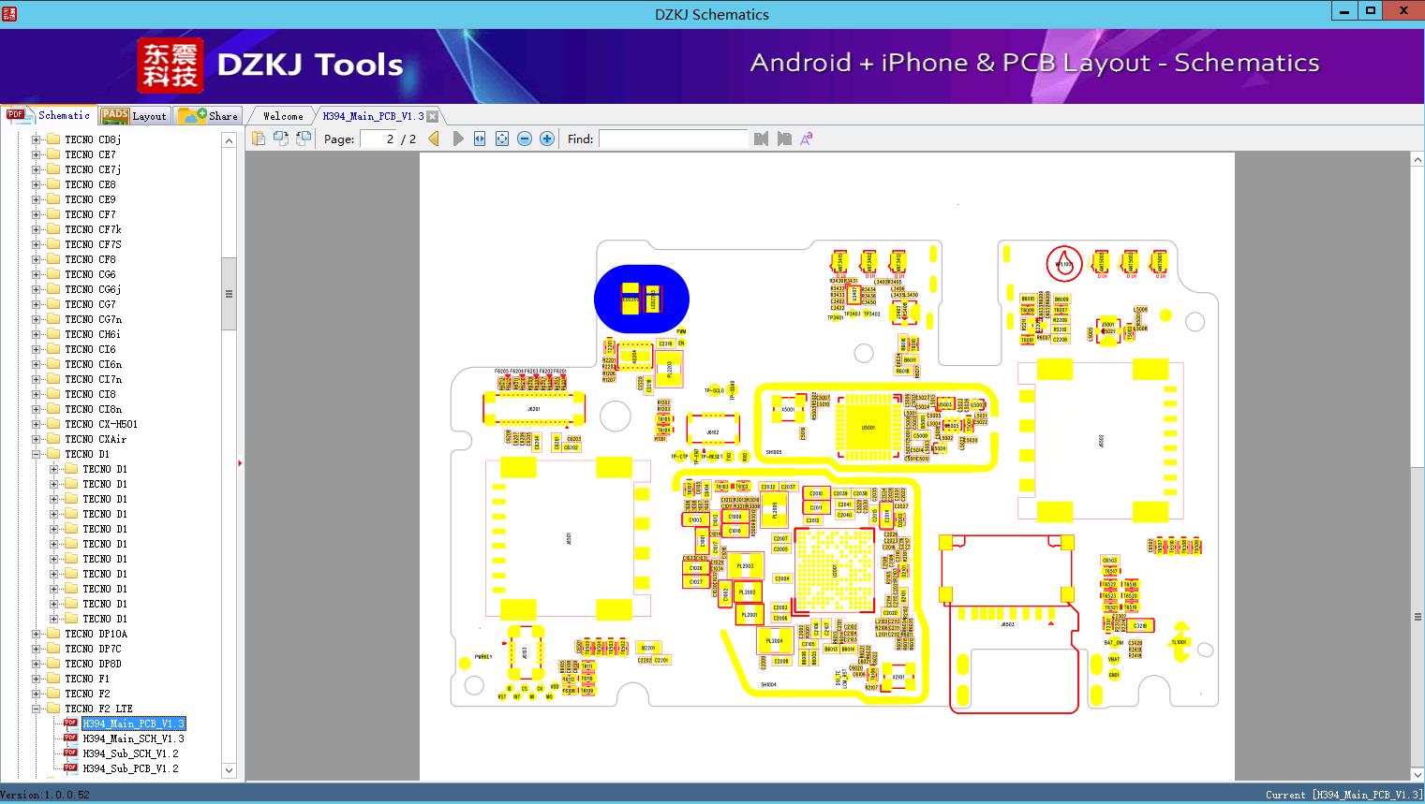Collapse the TECNO D1 folder

[x=36, y=454]
